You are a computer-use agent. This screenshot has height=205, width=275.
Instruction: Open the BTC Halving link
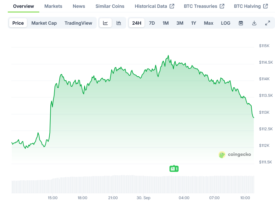coord(251,6)
